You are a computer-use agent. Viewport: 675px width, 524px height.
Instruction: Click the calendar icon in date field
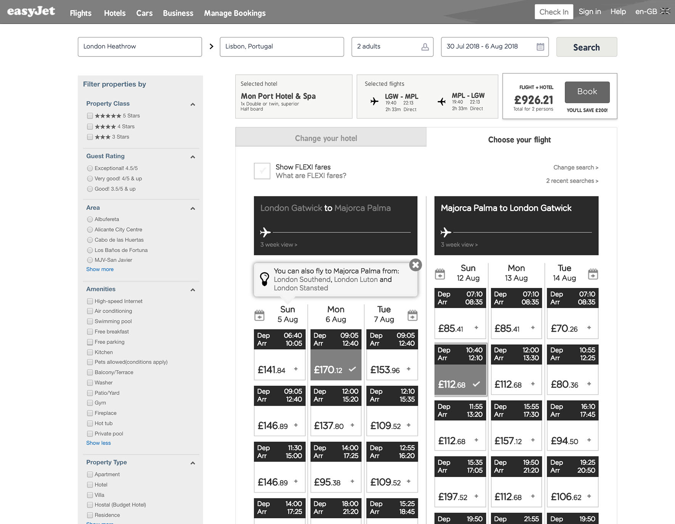[540, 47]
